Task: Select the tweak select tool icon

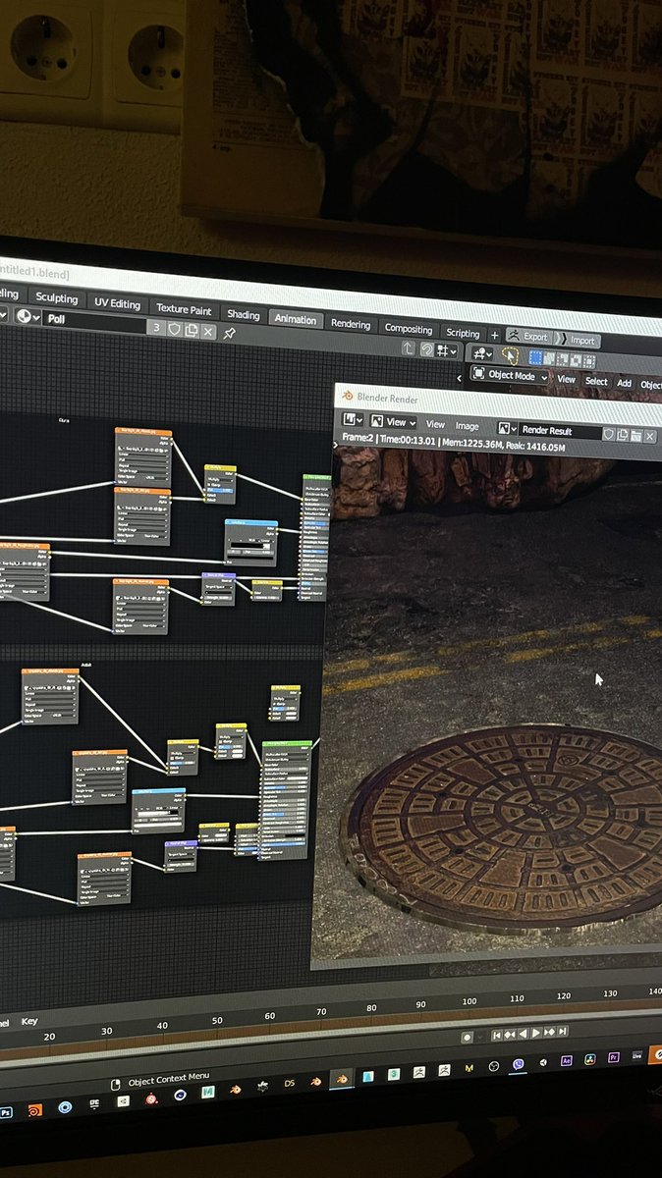Action: coord(510,356)
